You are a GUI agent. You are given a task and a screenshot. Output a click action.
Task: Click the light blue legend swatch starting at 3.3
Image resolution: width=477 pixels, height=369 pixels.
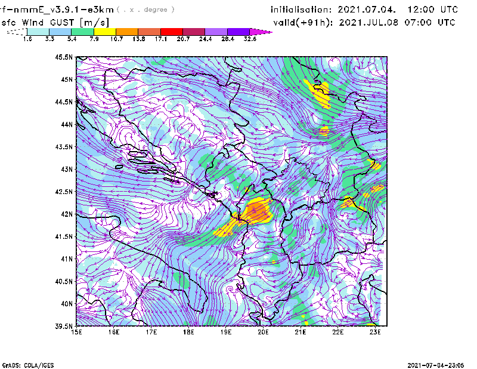click(60, 32)
